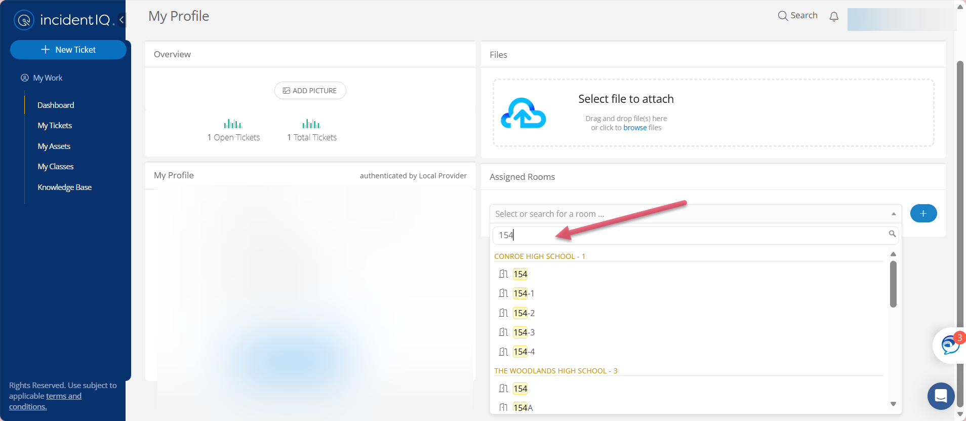Open My Tickets in sidebar
Viewport: 966px width, 421px height.
[55, 126]
